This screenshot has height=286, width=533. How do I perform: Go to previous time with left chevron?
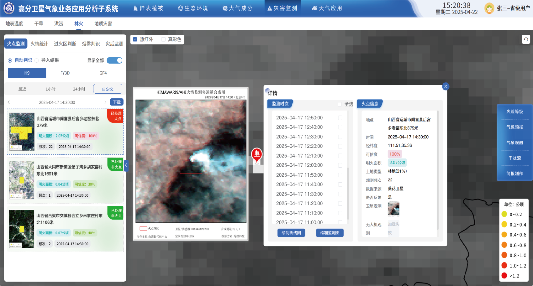click(x=9, y=102)
